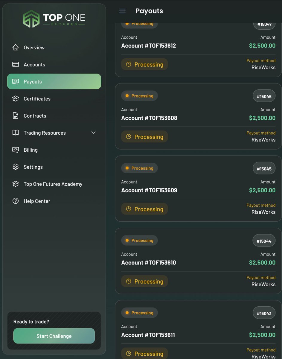Click the Accounts card icon
Screen dimensions: 282x359
point(16,64)
